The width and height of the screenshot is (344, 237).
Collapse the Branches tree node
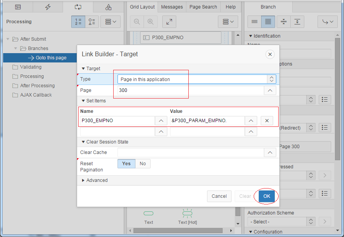click(16, 48)
